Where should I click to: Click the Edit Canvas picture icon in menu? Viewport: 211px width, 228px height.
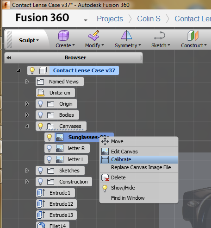(x=105, y=152)
